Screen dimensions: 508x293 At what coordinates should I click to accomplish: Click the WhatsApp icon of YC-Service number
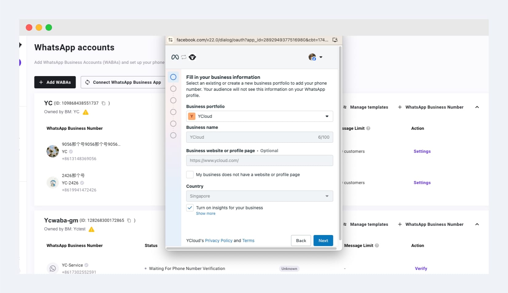tap(53, 268)
